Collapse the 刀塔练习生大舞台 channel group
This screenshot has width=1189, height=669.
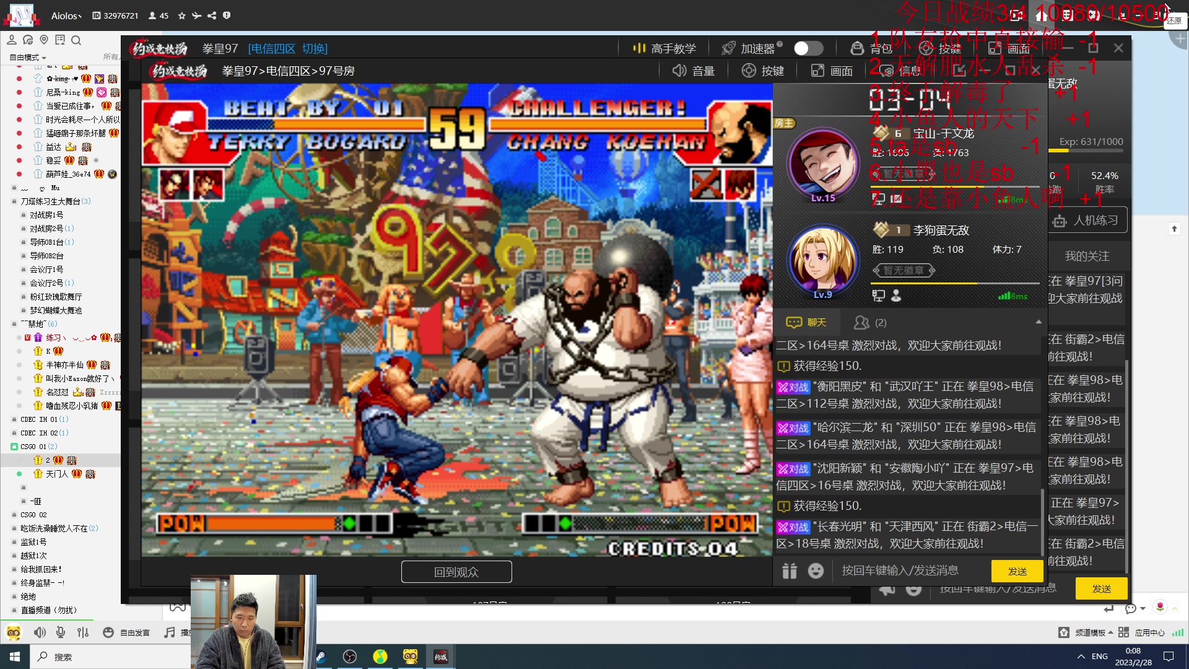(14, 201)
